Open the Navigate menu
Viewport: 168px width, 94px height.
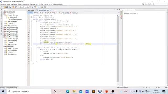14,4
